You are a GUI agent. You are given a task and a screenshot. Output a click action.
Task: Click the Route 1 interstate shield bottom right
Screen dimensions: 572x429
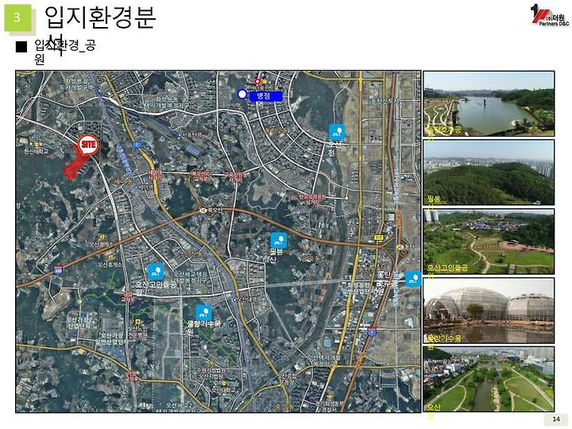point(372,331)
